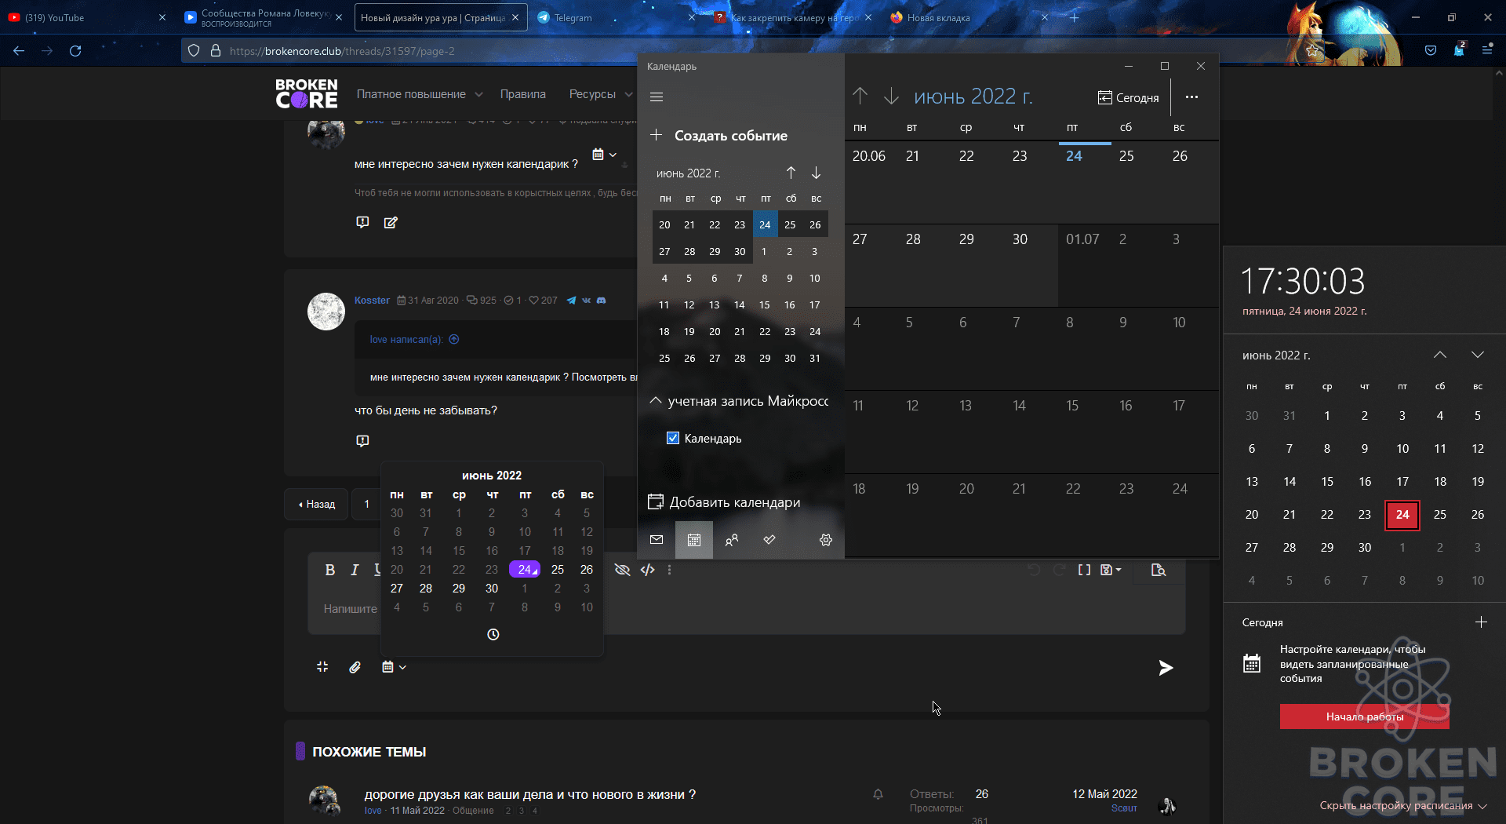Switch to the Telegram browser tab
This screenshot has height=824, width=1506.
coord(616,17)
